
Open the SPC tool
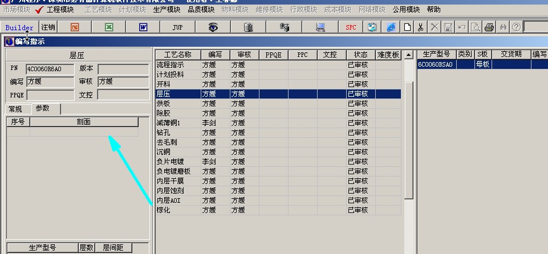point(351,27)
